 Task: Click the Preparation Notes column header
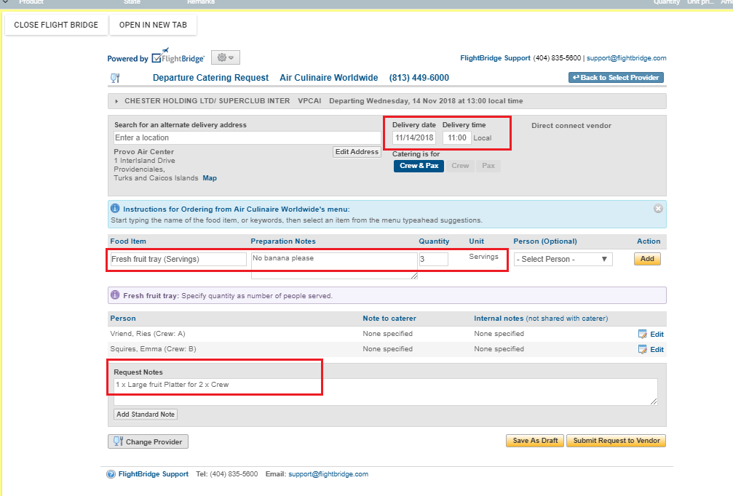283,241
